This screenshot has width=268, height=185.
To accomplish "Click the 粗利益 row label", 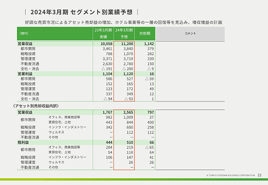I will 23,143.
